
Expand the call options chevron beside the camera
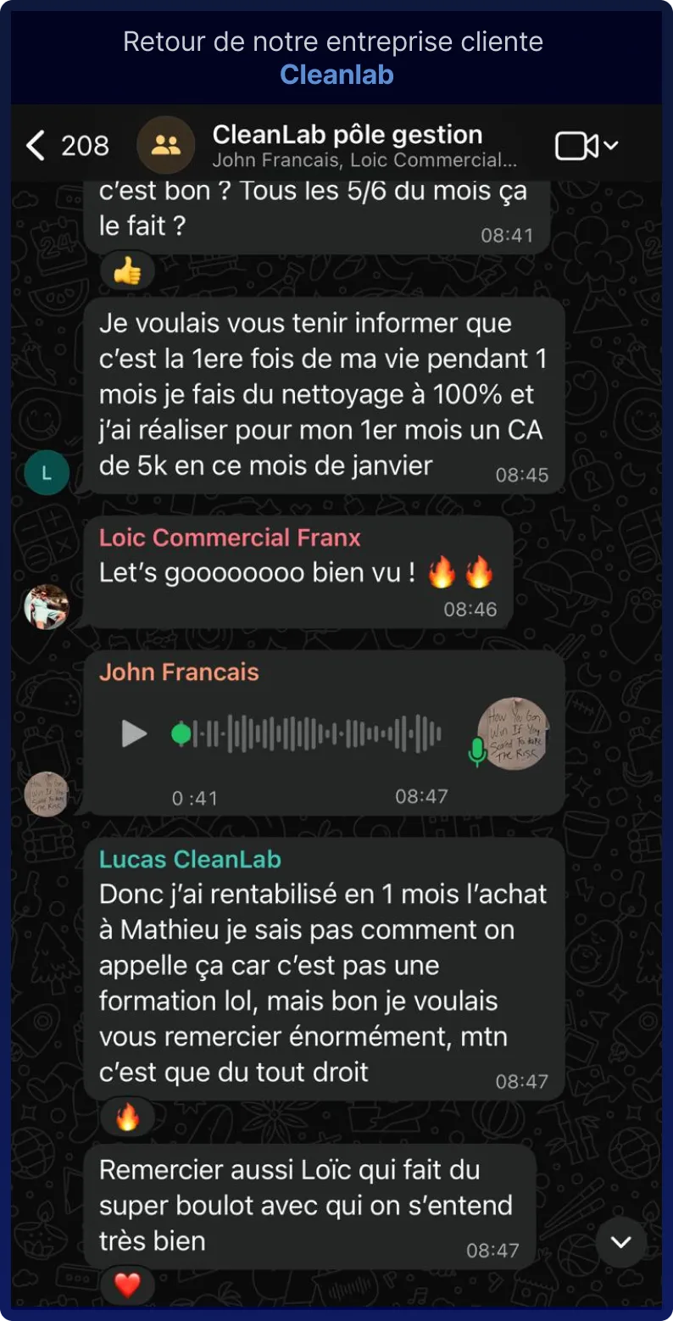coord(610,145)
